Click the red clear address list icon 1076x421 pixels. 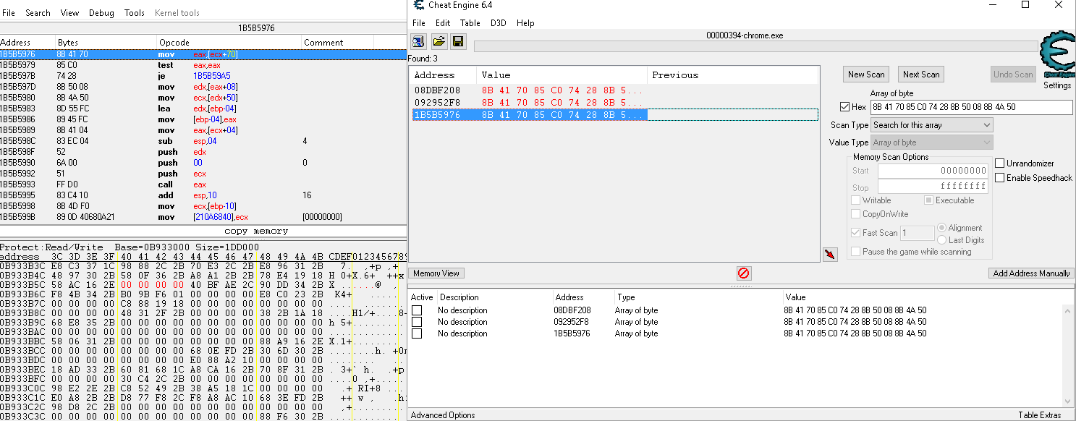[x=743, y=273]
